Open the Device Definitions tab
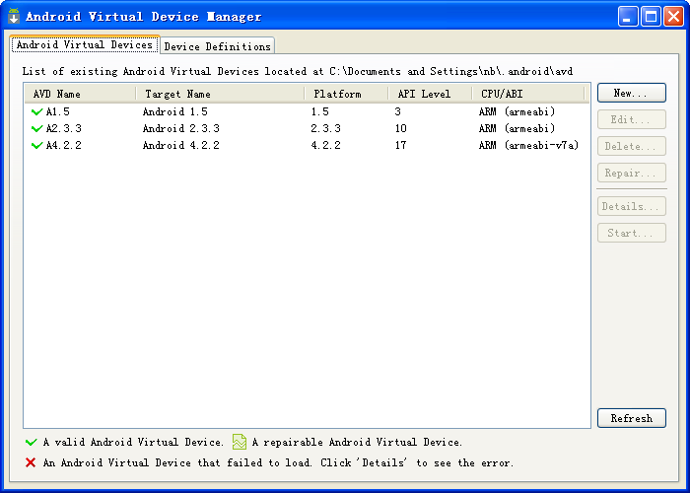Viewport: 690px width, 493px height. [218, 46]
